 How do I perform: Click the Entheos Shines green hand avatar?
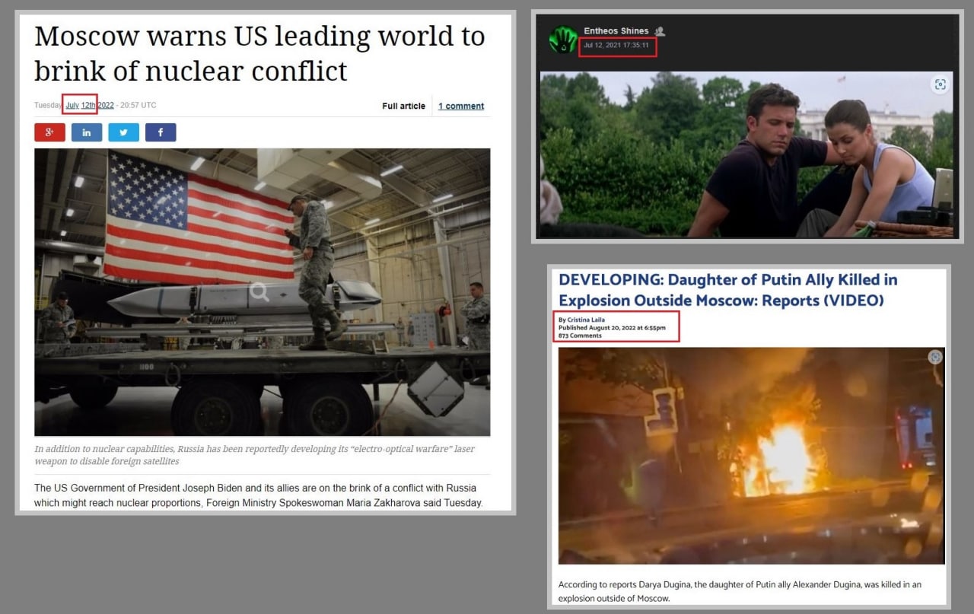[x=563, y=40]
